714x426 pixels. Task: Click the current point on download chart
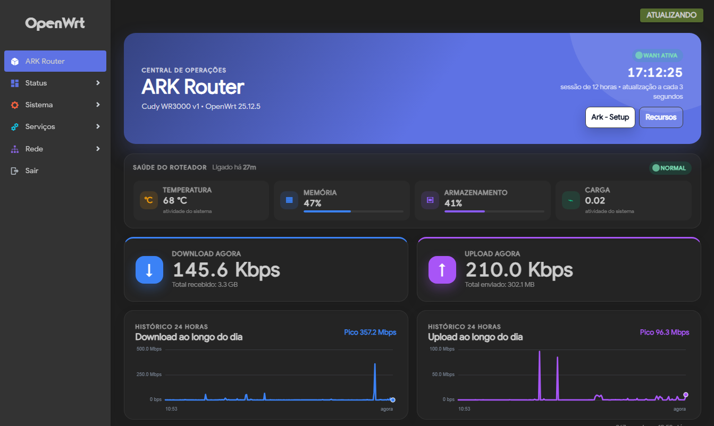tap(393, 400)
